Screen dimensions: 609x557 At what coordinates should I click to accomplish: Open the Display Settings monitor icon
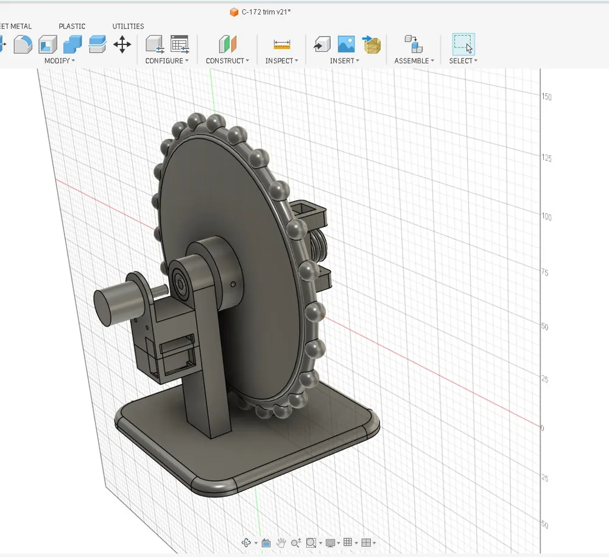coord(331,542)
